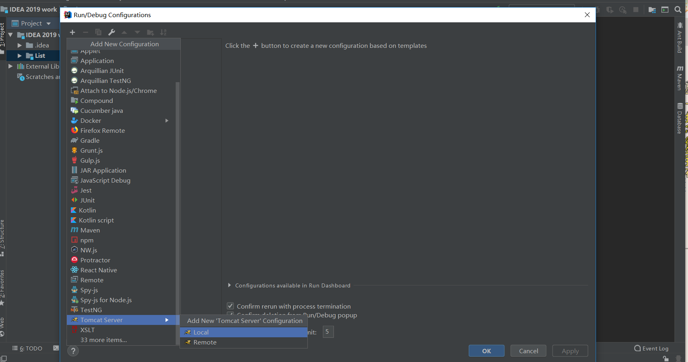Click the question mark Help icon
688x362 pixels.
tap(73, 351)
